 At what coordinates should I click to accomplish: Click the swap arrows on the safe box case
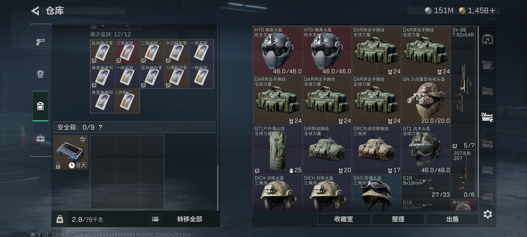[x=82, y=140]
